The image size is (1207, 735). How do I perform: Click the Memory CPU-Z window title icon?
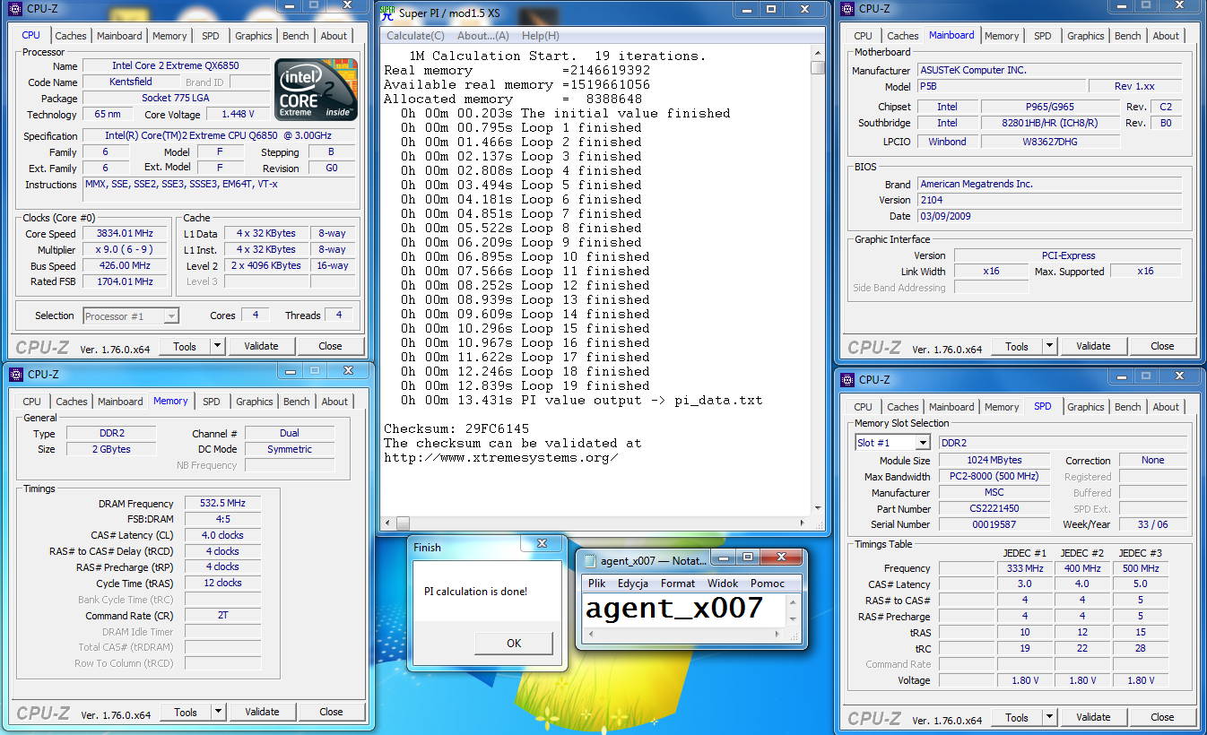[x=16, y=375]
